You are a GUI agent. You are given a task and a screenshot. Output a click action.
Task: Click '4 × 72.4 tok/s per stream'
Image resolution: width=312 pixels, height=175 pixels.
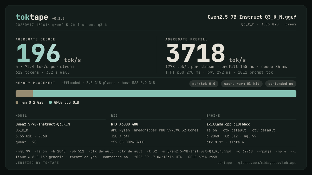pos(45,67)
